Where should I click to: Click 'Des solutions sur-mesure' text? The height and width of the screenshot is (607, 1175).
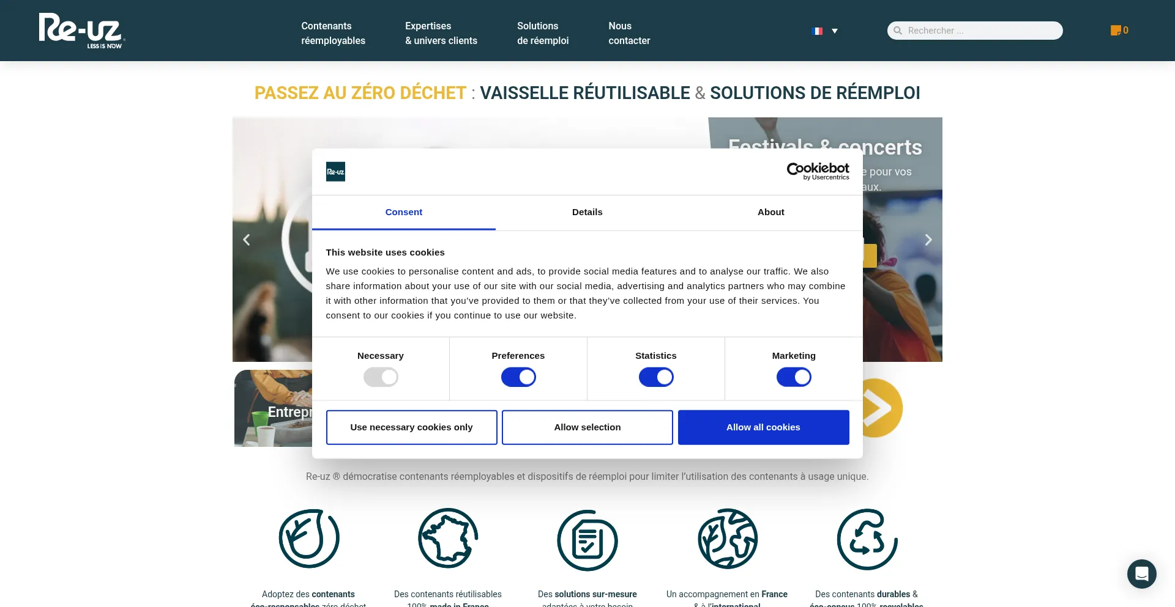pos(587,594)
